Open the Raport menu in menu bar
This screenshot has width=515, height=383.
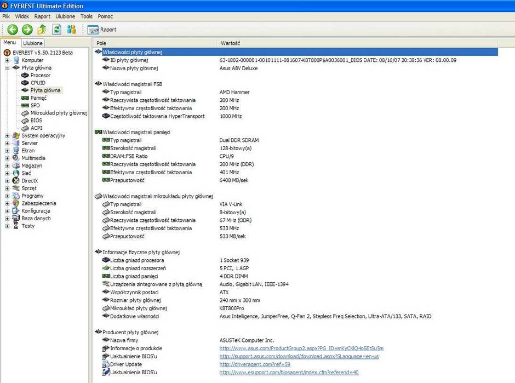click(42, 16)
